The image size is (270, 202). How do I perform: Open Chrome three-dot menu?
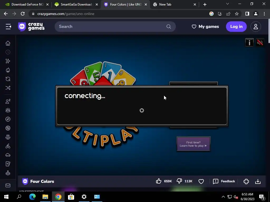(264, 14)
